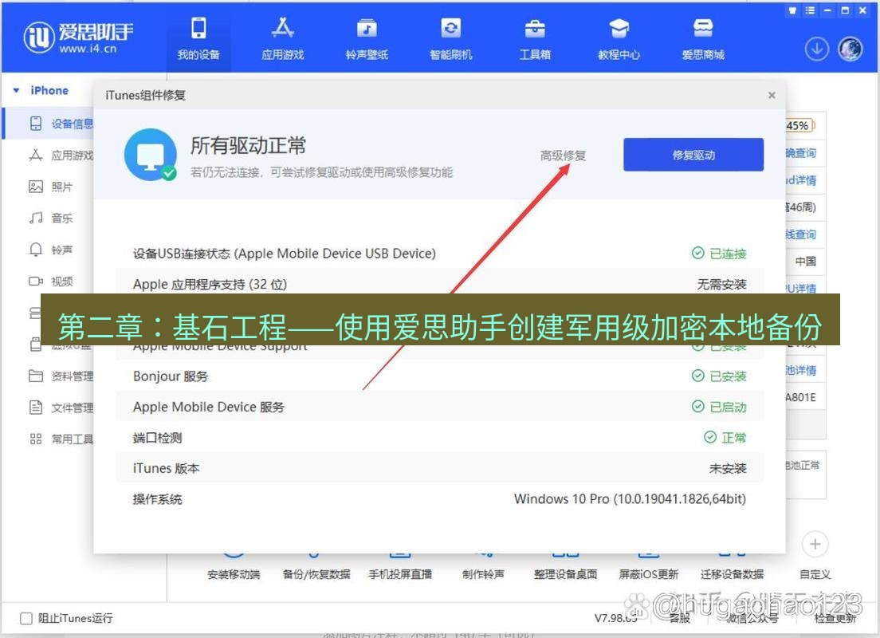Click the 照片 picture icon
880x638 pixels.
tap(35, 187)
